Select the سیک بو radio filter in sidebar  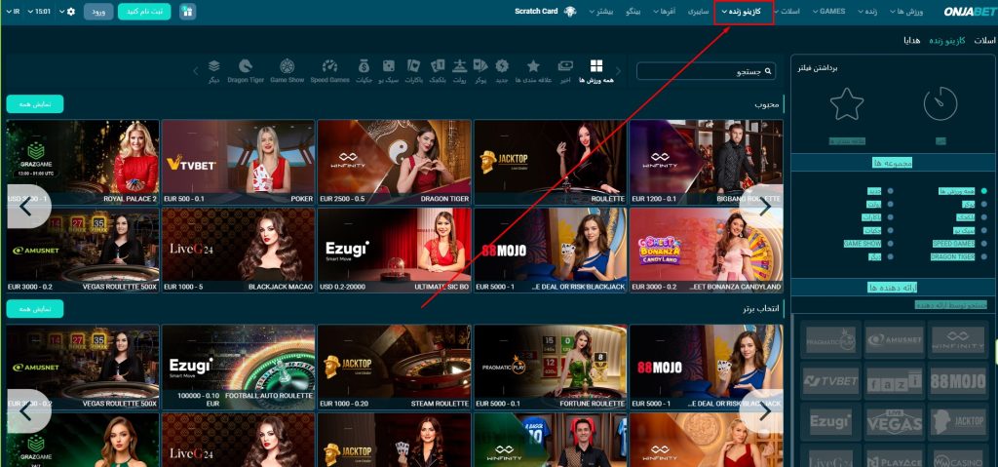pos(984,231)
